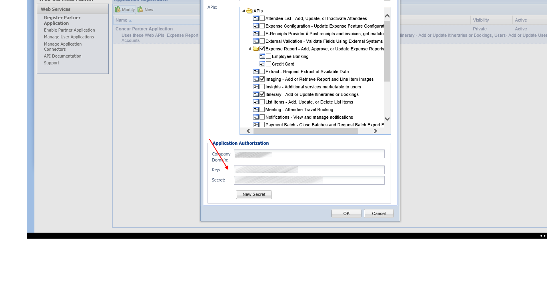Screen dimensions: 547x307
Task: Open Manage Application Connectors in sidebar
Action: [63, 47]
